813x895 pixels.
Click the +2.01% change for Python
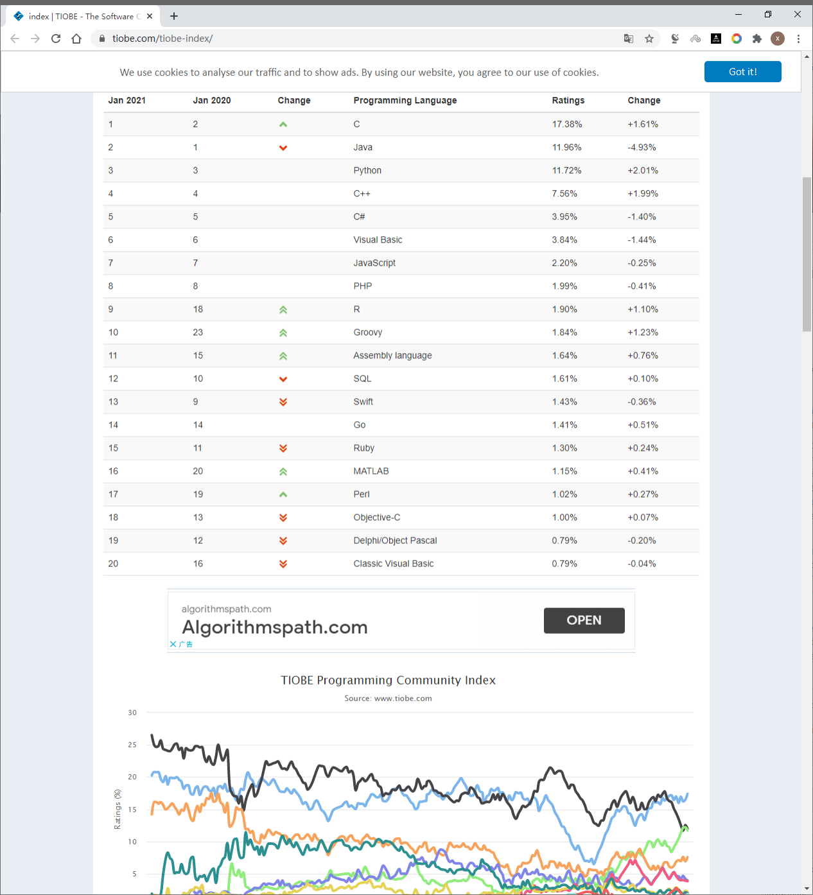[x=643, y=171]
